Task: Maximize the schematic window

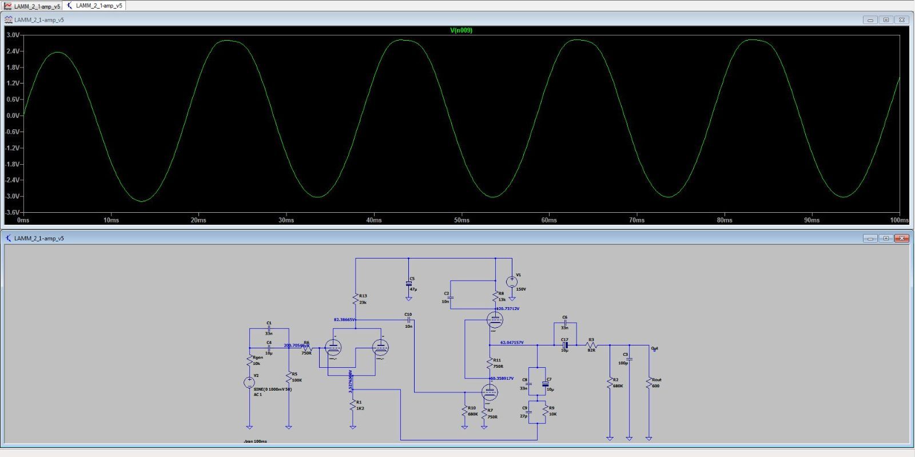Action: pyautogui.click(x=886, y=238)
